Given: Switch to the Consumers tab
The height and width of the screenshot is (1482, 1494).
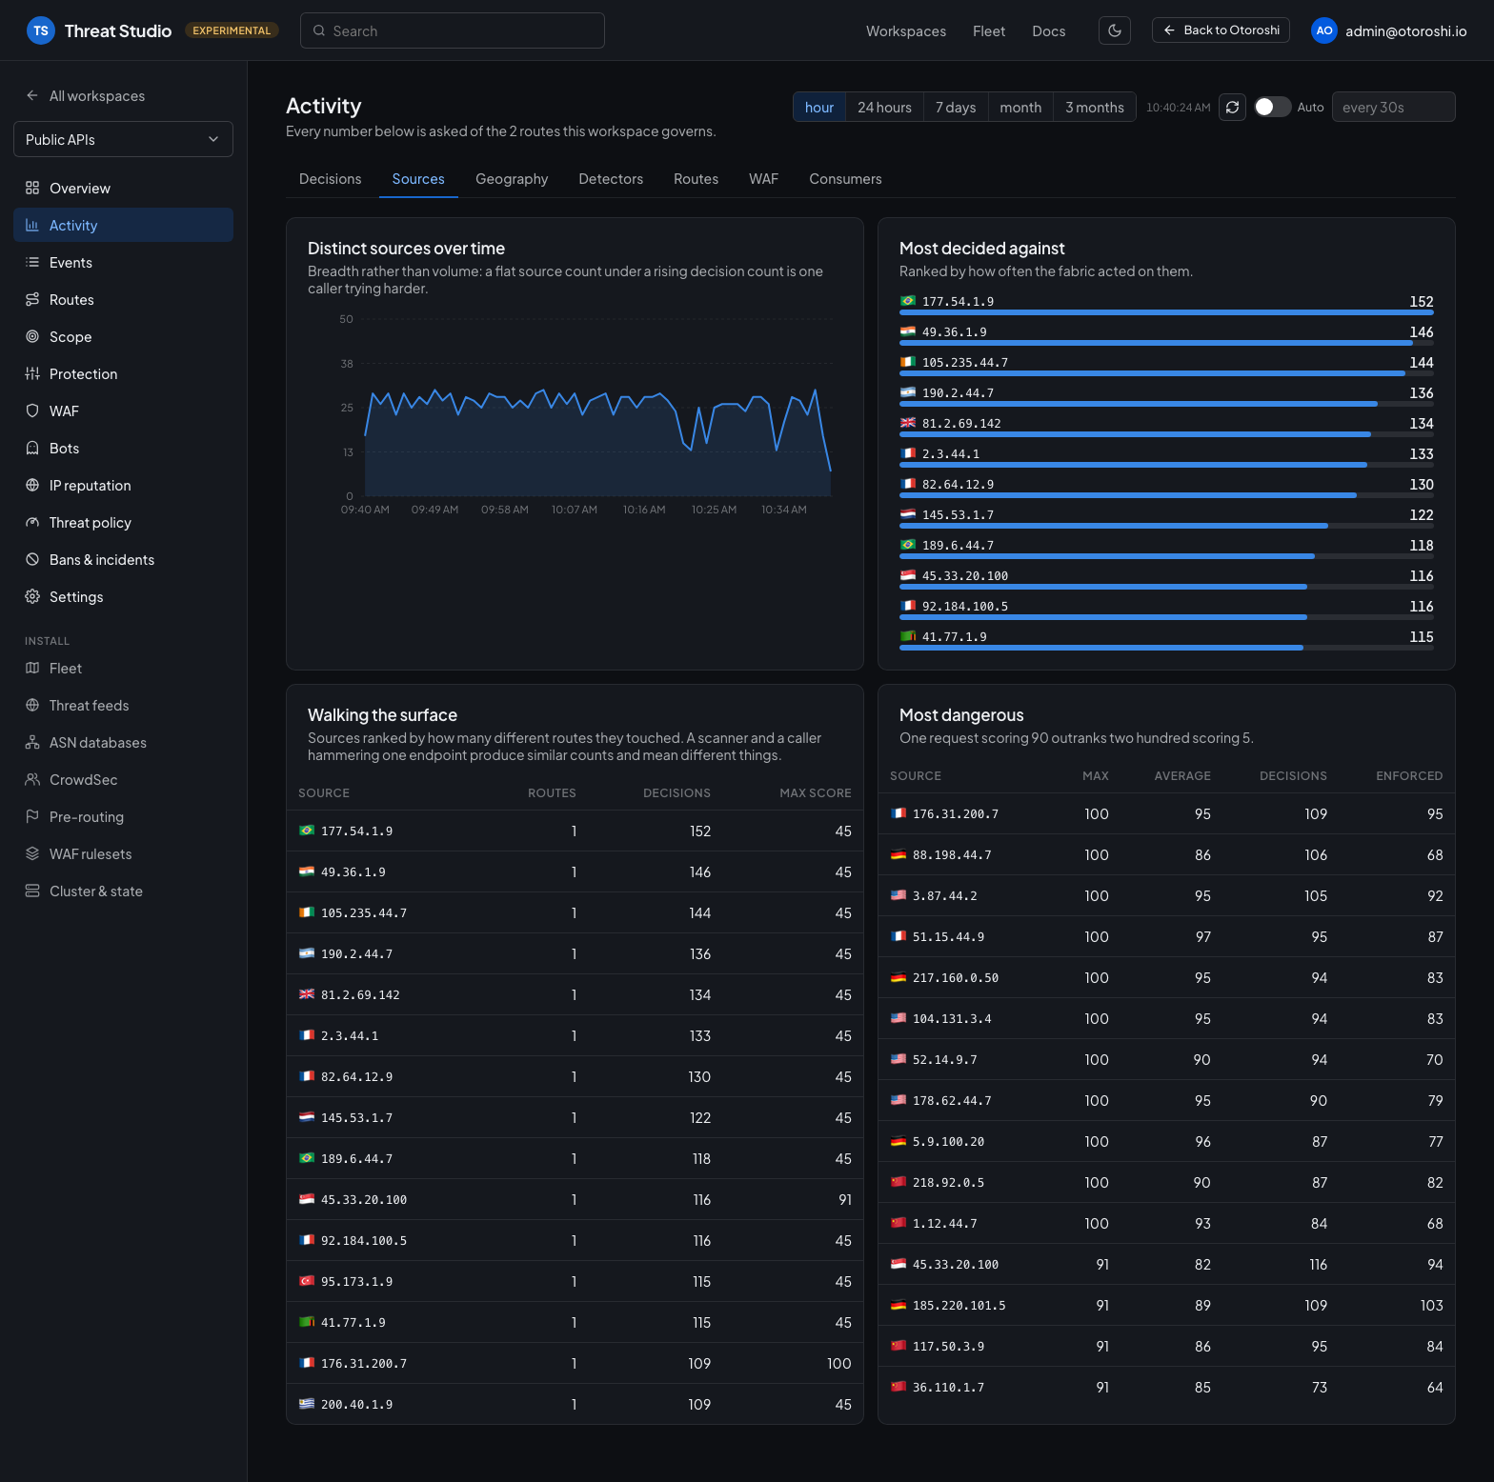Looking at the screenshot, I should tap(845, 178).
